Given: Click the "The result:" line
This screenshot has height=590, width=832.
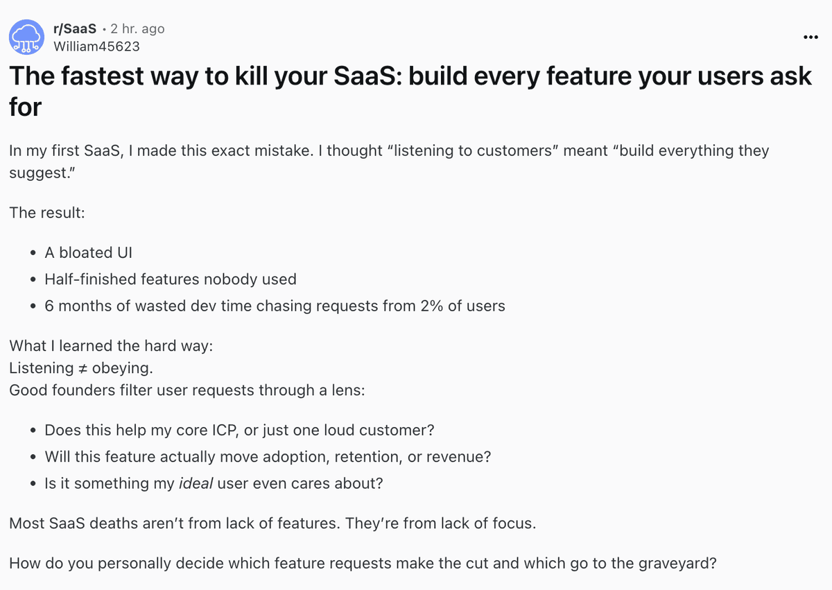Looking at the screenshot, I should (47, 212).
